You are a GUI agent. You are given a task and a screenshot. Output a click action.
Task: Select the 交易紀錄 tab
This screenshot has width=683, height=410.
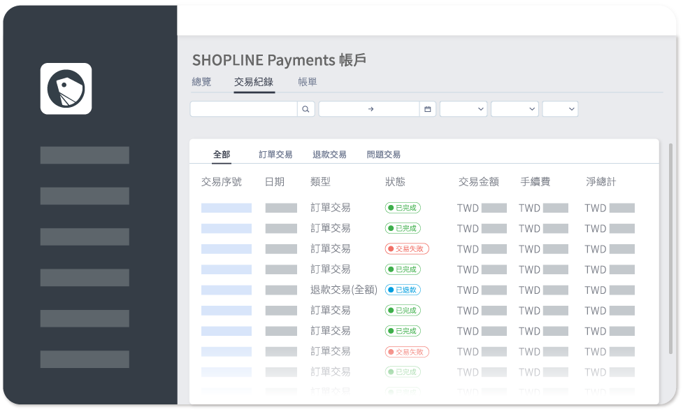(x=254, y=82)
